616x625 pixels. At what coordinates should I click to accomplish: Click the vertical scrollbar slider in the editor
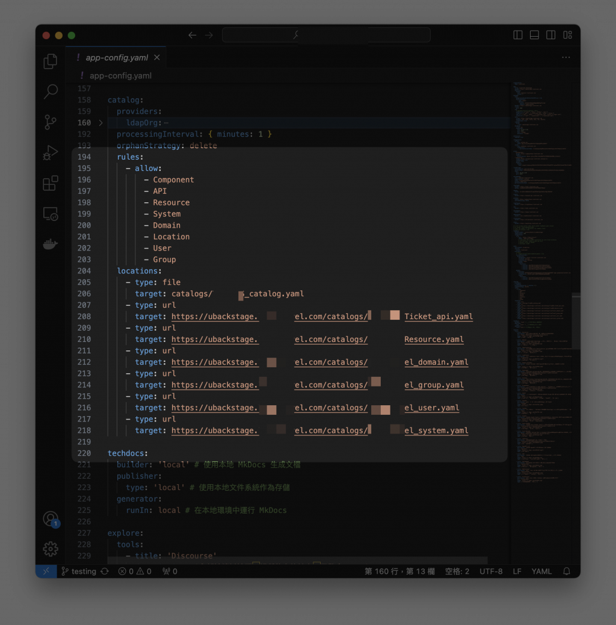(576, 321)
